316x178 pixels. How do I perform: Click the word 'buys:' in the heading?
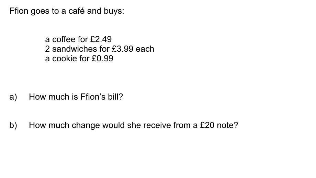[x=114, y=11]
